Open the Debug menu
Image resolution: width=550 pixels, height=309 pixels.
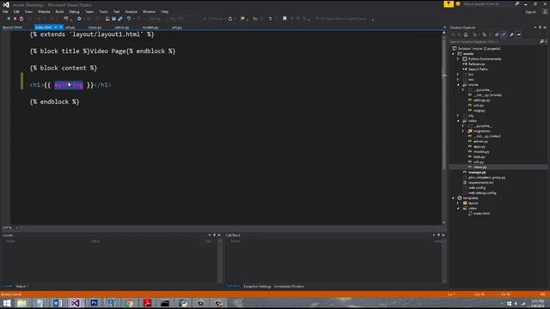74,11
